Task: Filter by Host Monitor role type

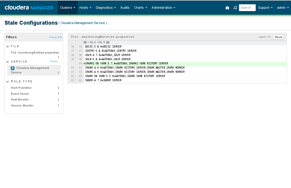Action: point(20,100)
